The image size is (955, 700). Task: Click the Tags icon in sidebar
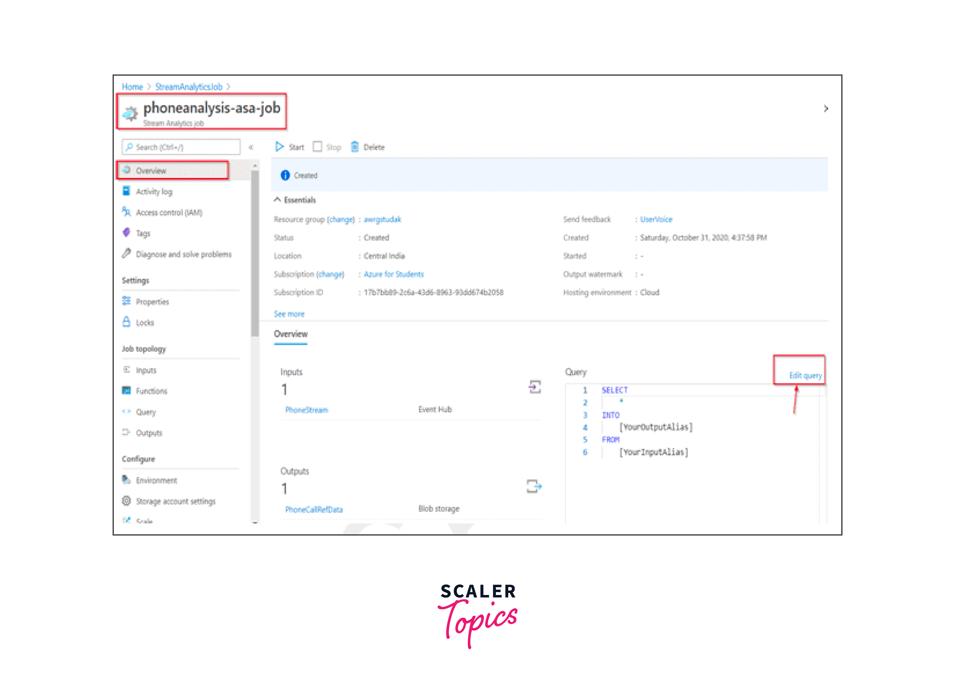(x=126, y=232)
